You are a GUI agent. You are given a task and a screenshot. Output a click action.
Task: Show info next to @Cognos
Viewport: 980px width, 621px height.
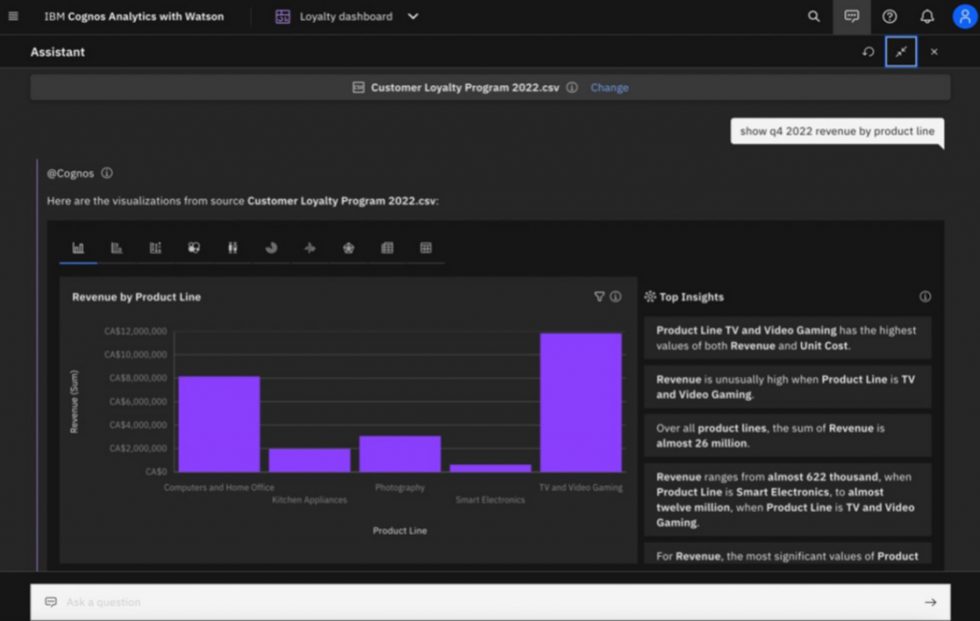coord(107,173)
